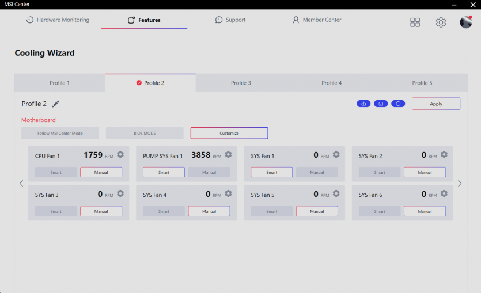Image resolution: width=481 pixels, height=293 pixels.
Task: Click the user avatar in the top right
Action: tap(465, 22)
